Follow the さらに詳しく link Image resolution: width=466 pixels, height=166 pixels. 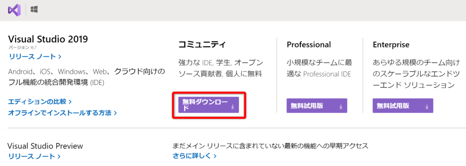tap(195, 156)
